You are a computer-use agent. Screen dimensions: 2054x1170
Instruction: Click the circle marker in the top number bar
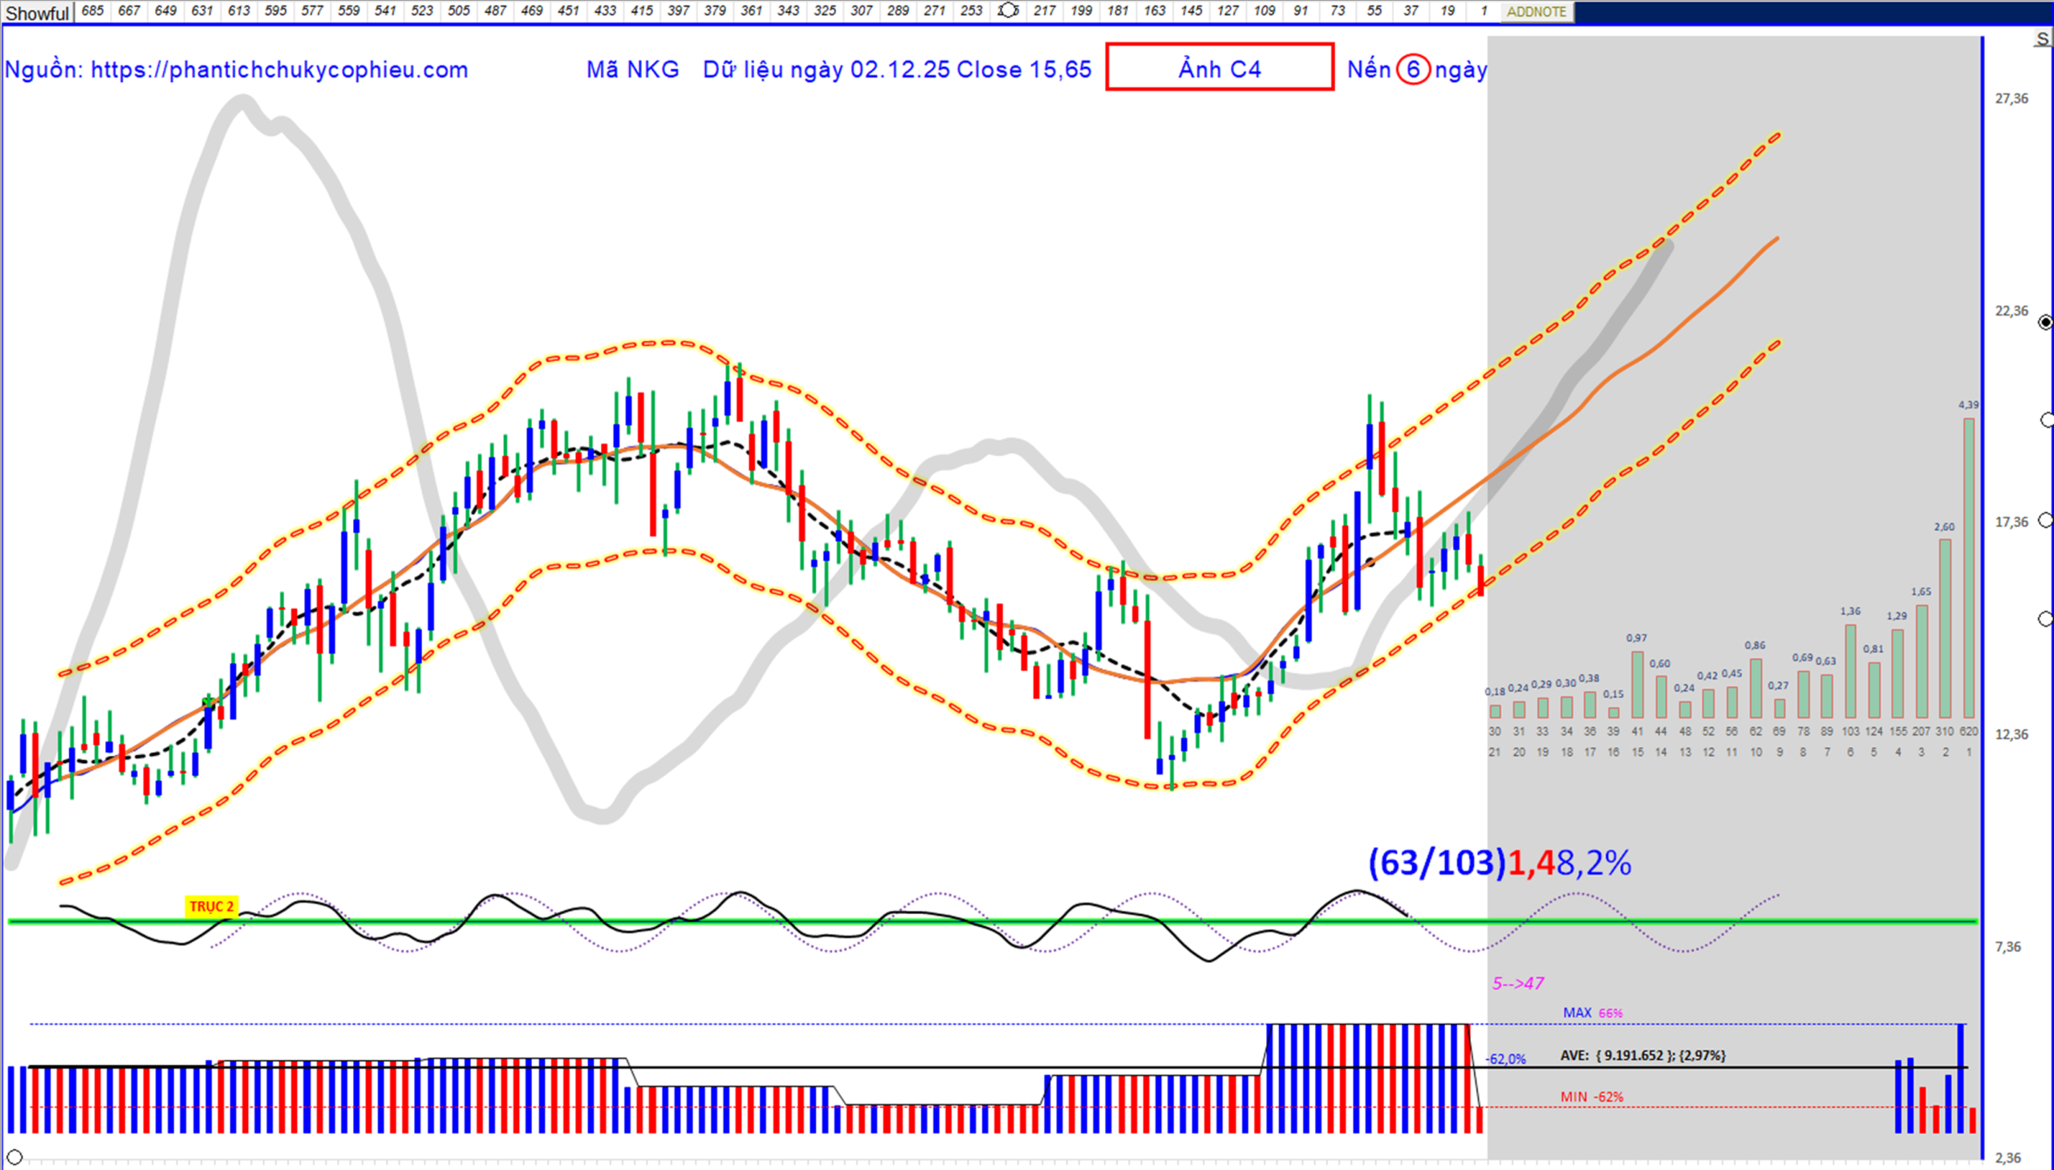point(1007,10)
